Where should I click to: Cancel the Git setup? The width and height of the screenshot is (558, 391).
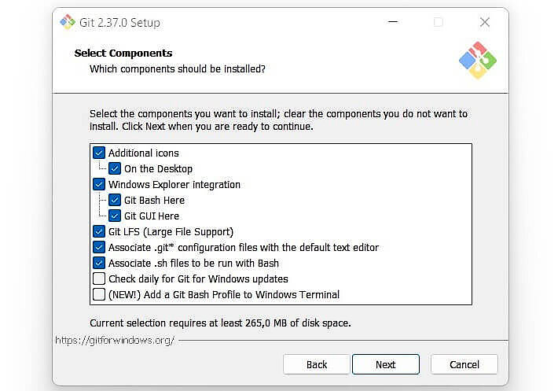tap(464, 364)
